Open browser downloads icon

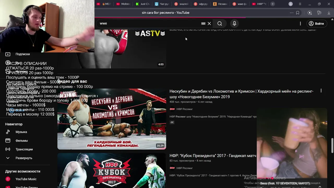(x=329, y=13)
